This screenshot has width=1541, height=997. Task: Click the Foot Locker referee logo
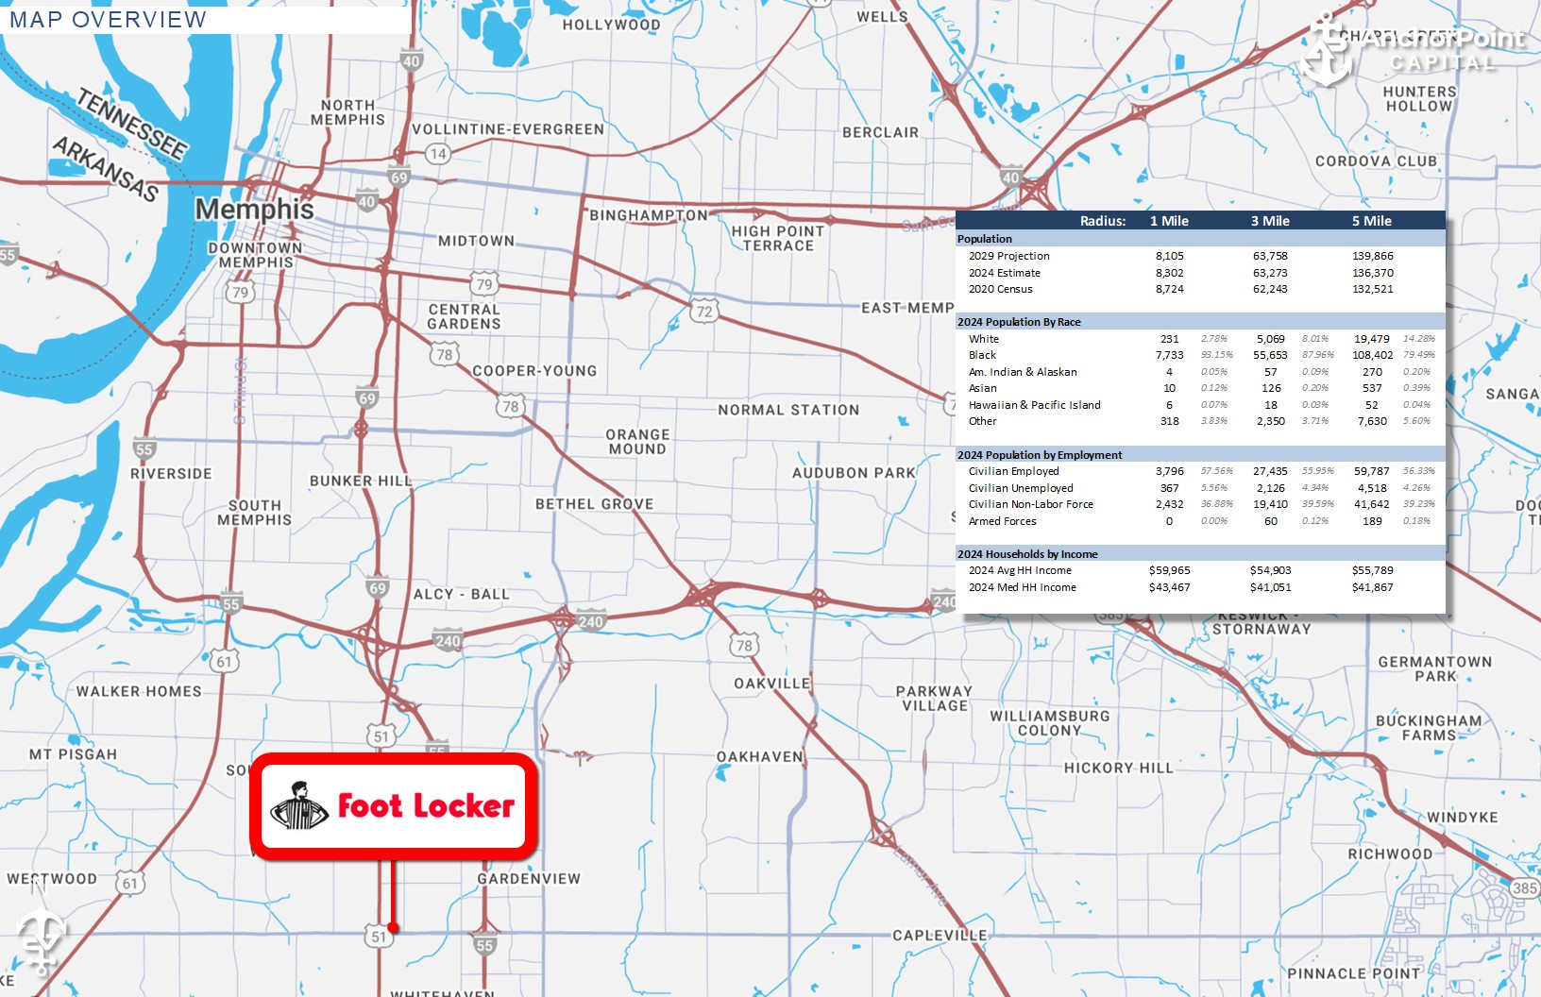[300, 805]
